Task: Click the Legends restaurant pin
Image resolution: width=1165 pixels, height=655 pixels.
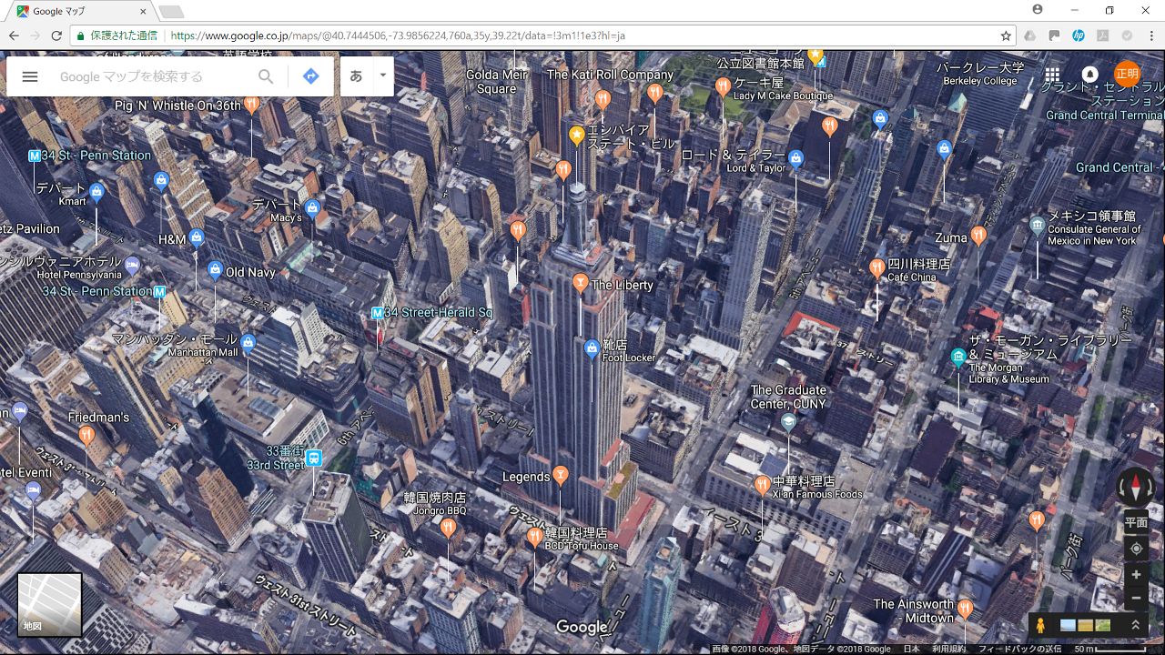Action: point(561,475)
